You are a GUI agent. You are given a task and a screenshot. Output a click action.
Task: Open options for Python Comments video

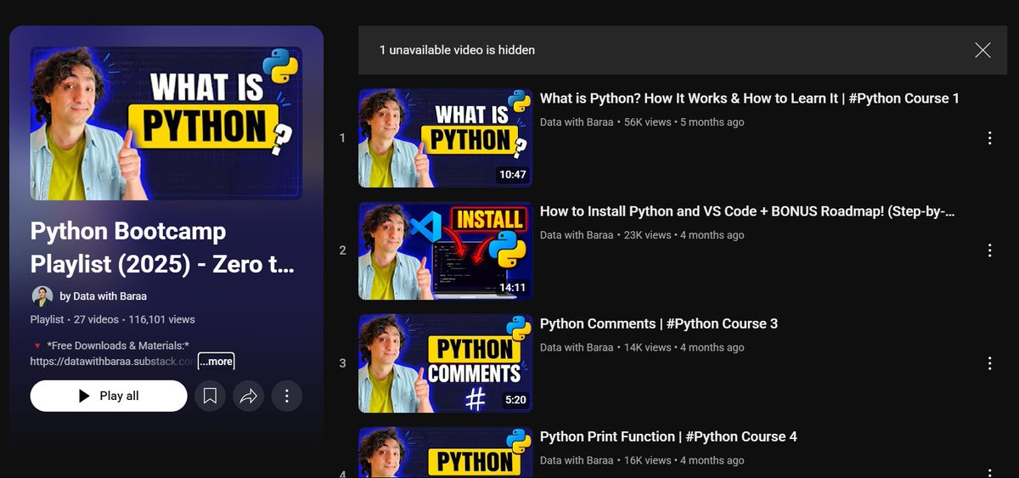[989, 363]
